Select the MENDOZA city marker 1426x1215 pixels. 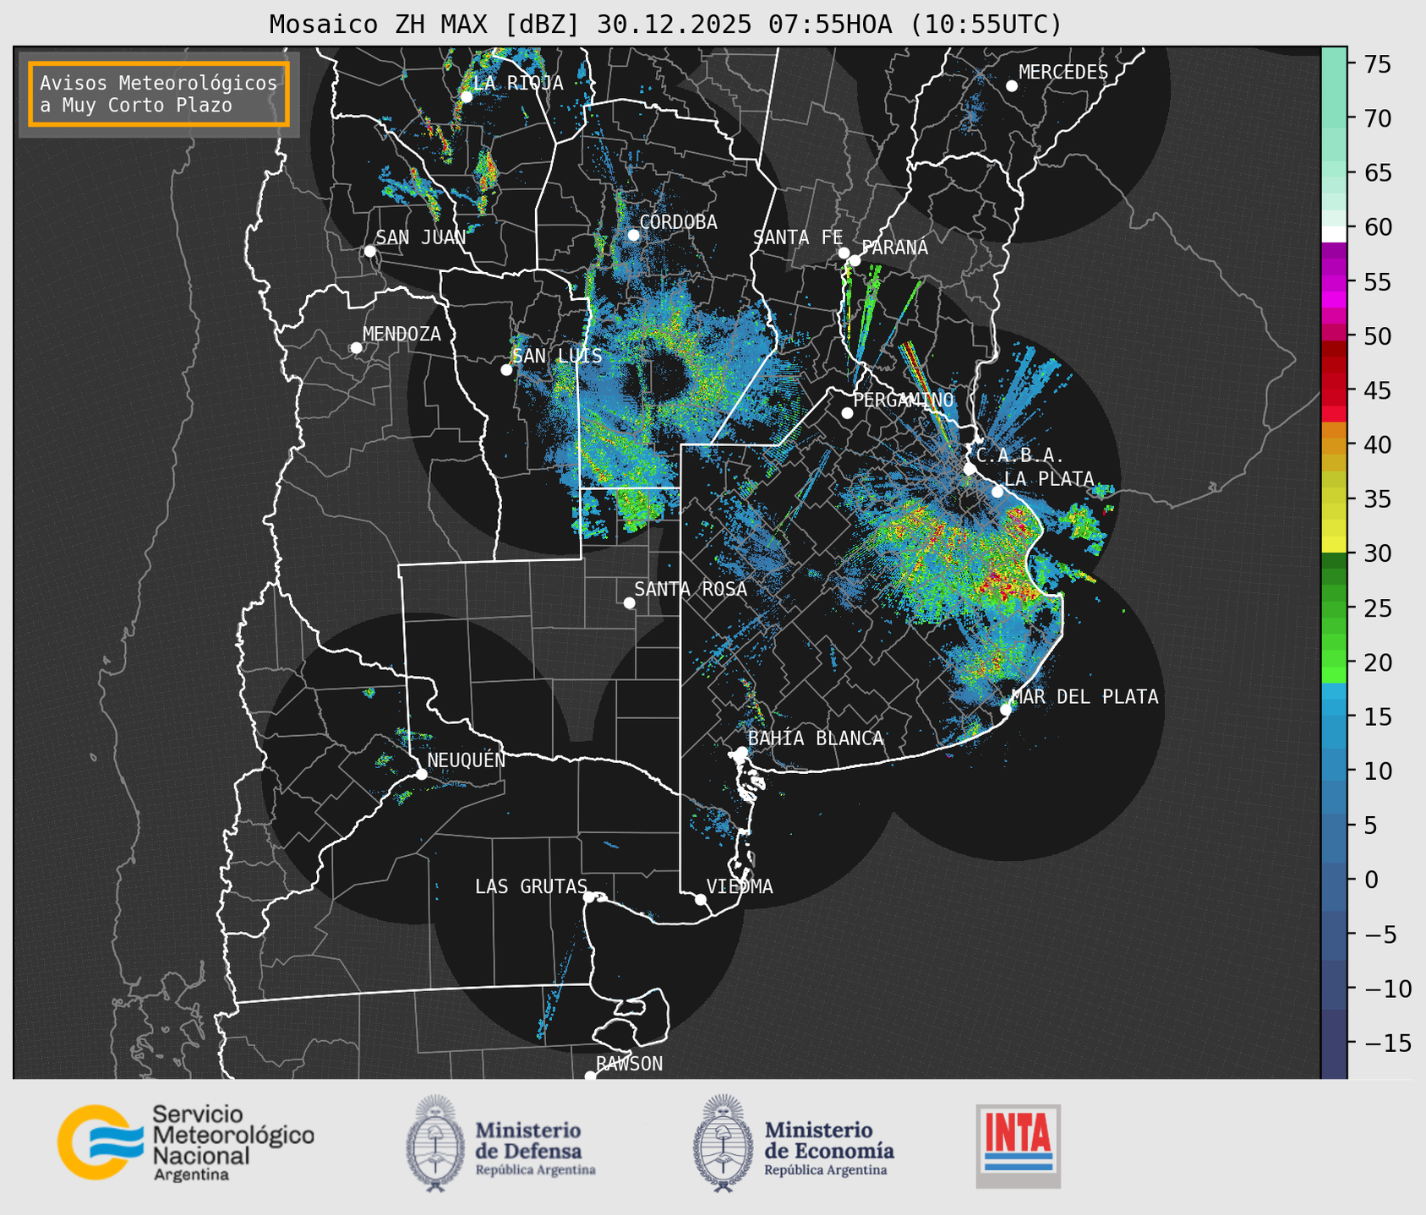(357, 348)
